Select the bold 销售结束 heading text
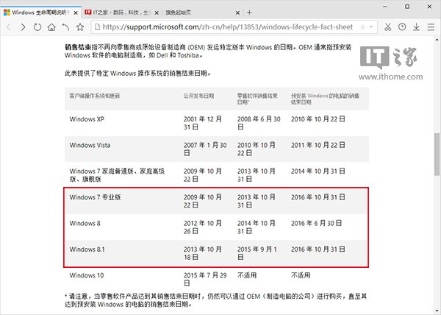 click(x=78, y=47)
